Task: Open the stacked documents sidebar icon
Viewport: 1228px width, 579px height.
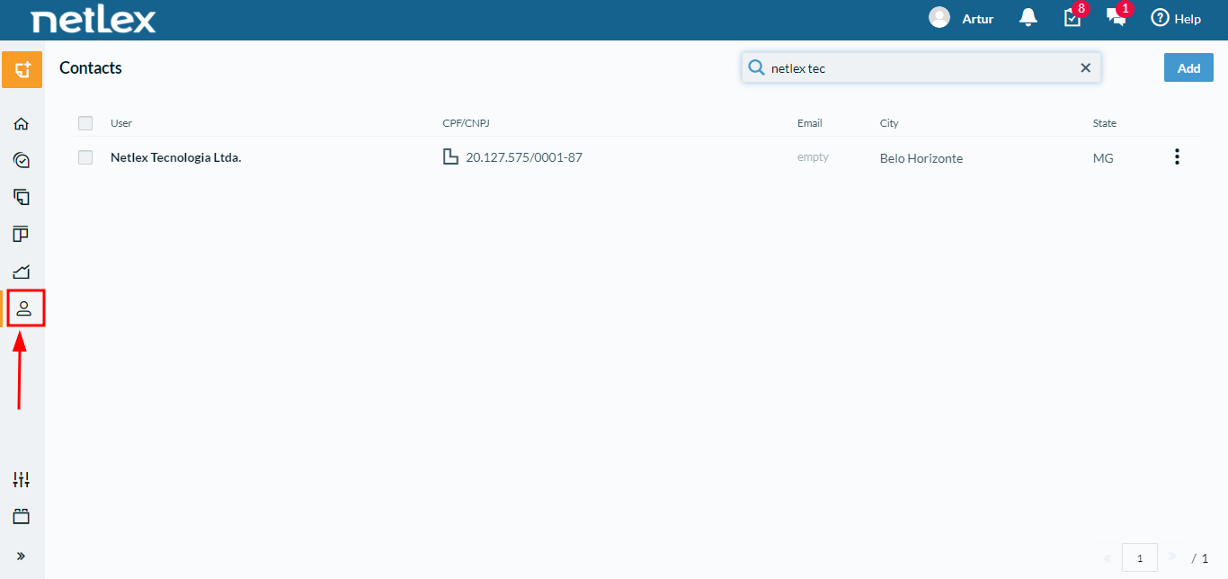Action: (x=22, y=197)
